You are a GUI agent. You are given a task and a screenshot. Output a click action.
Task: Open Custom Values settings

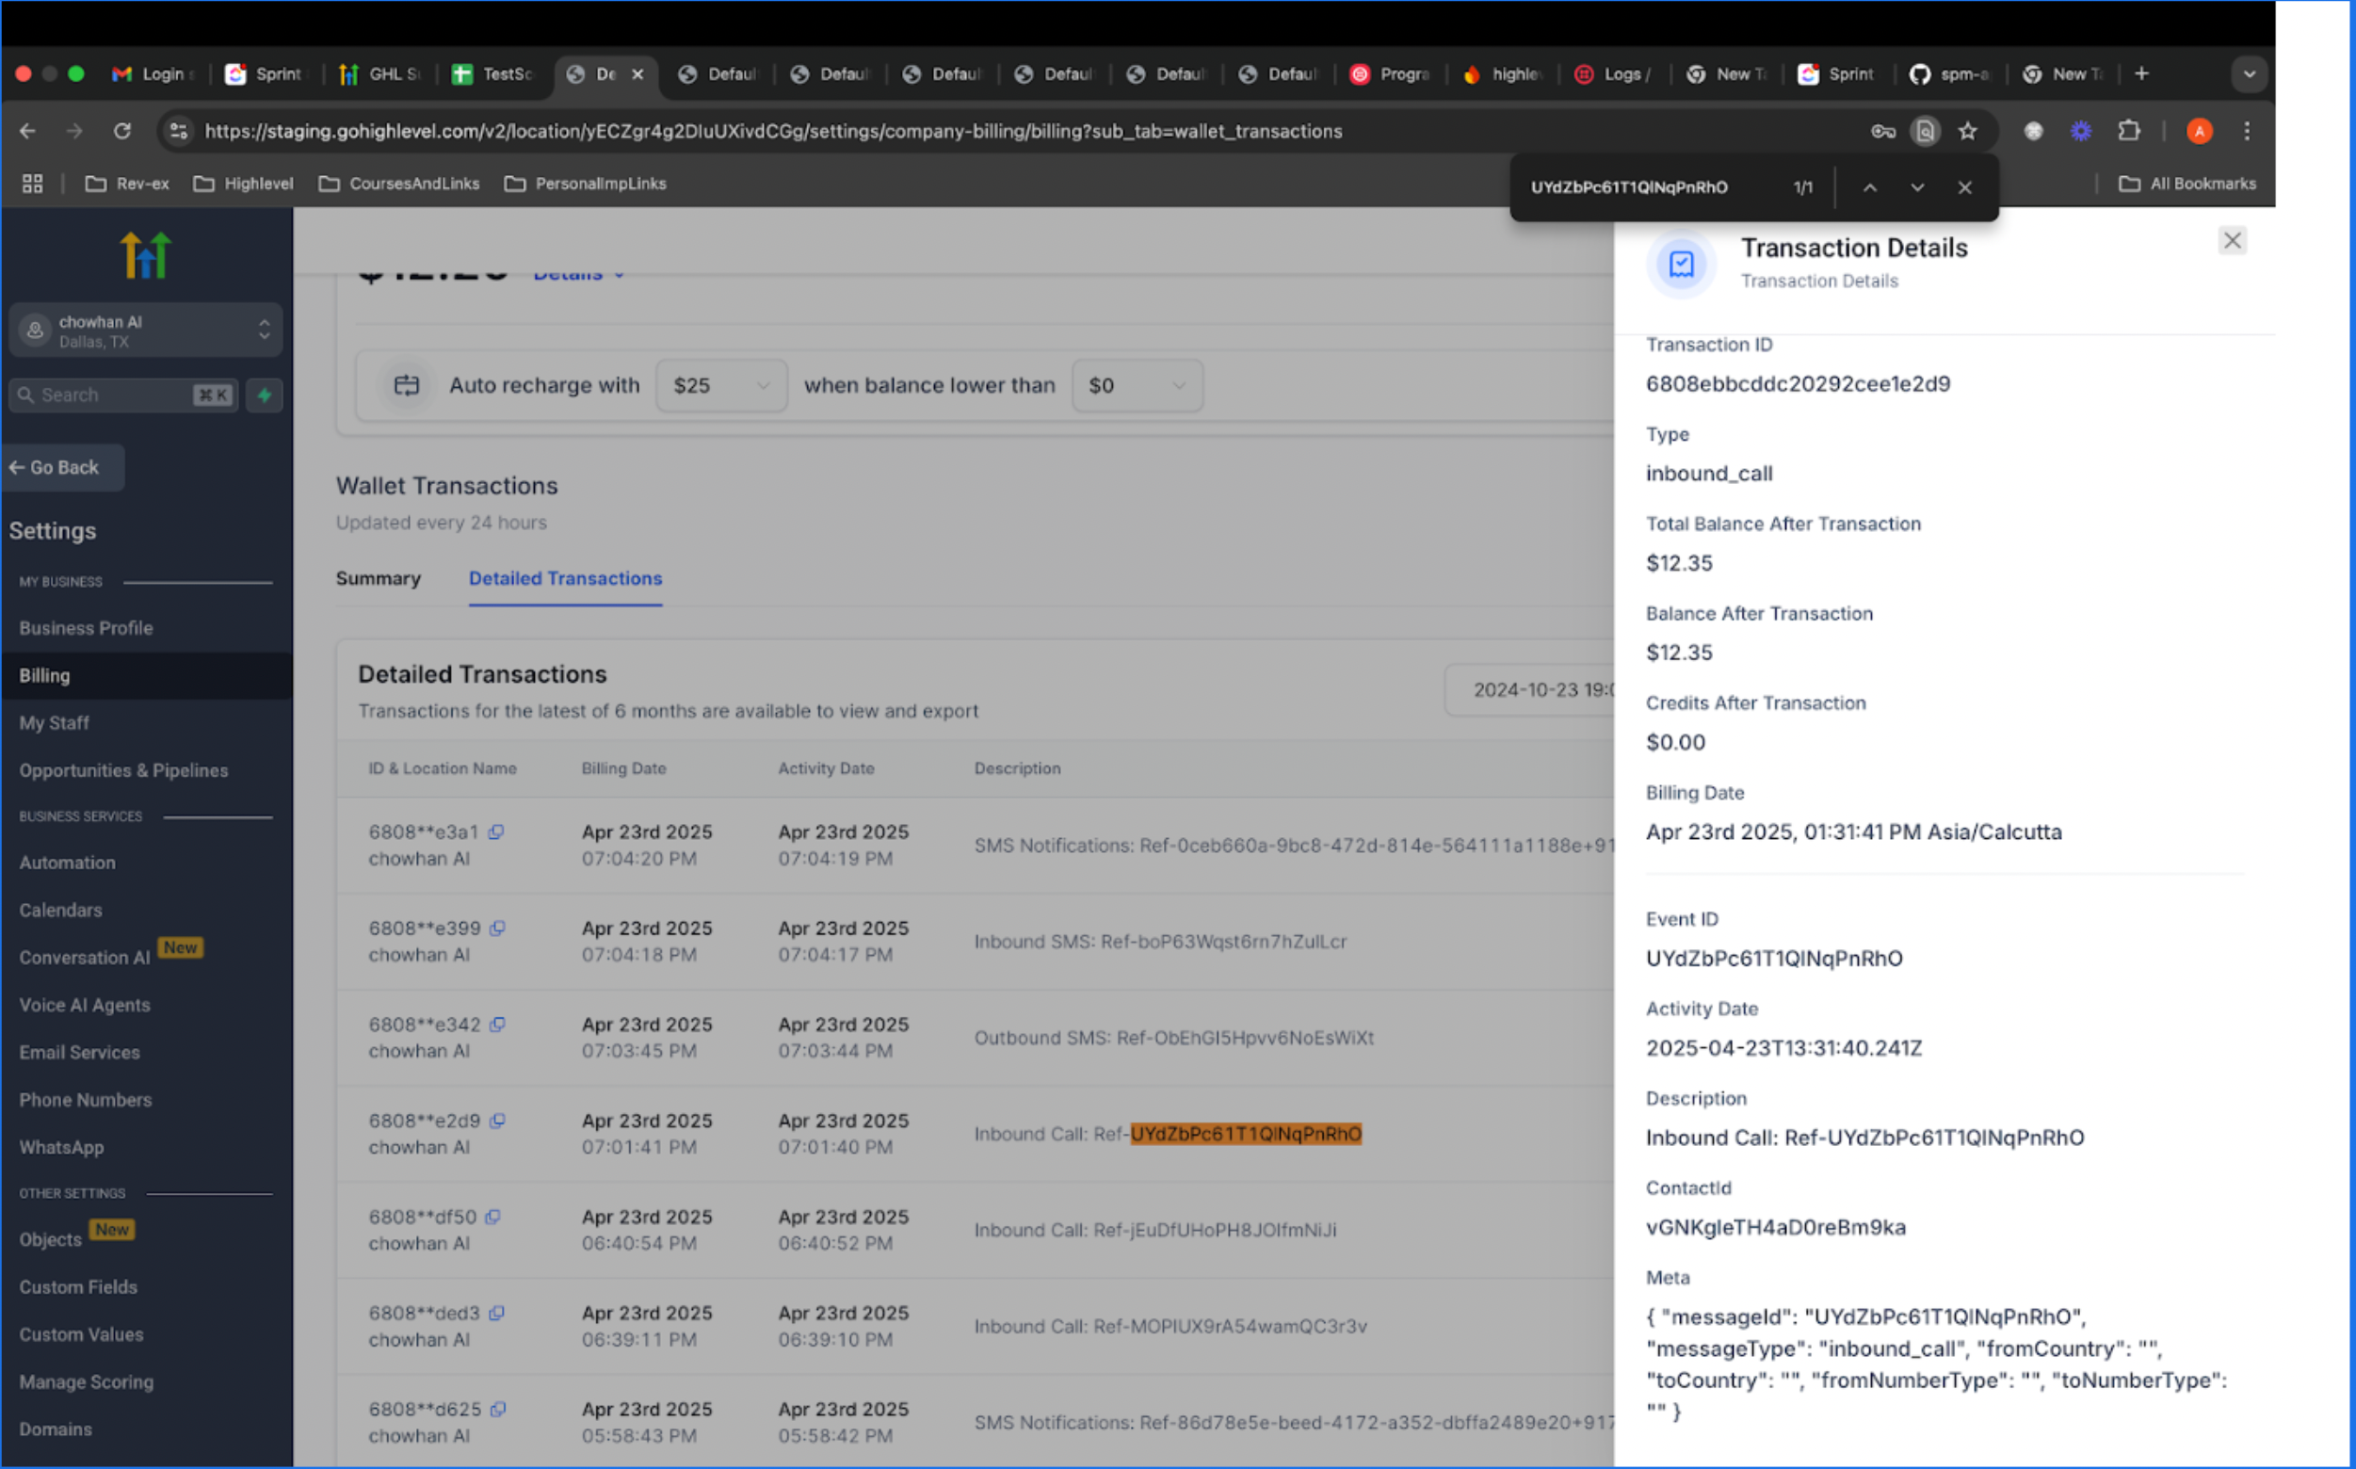point(82,1335)
